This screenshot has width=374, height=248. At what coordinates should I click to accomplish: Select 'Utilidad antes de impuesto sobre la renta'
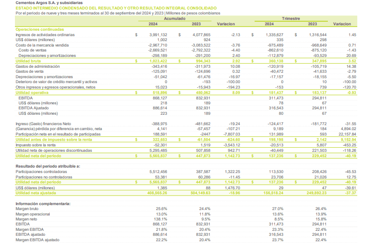[54, 140]
